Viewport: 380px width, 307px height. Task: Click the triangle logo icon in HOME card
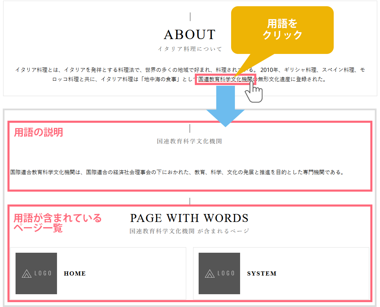(27, 274)
